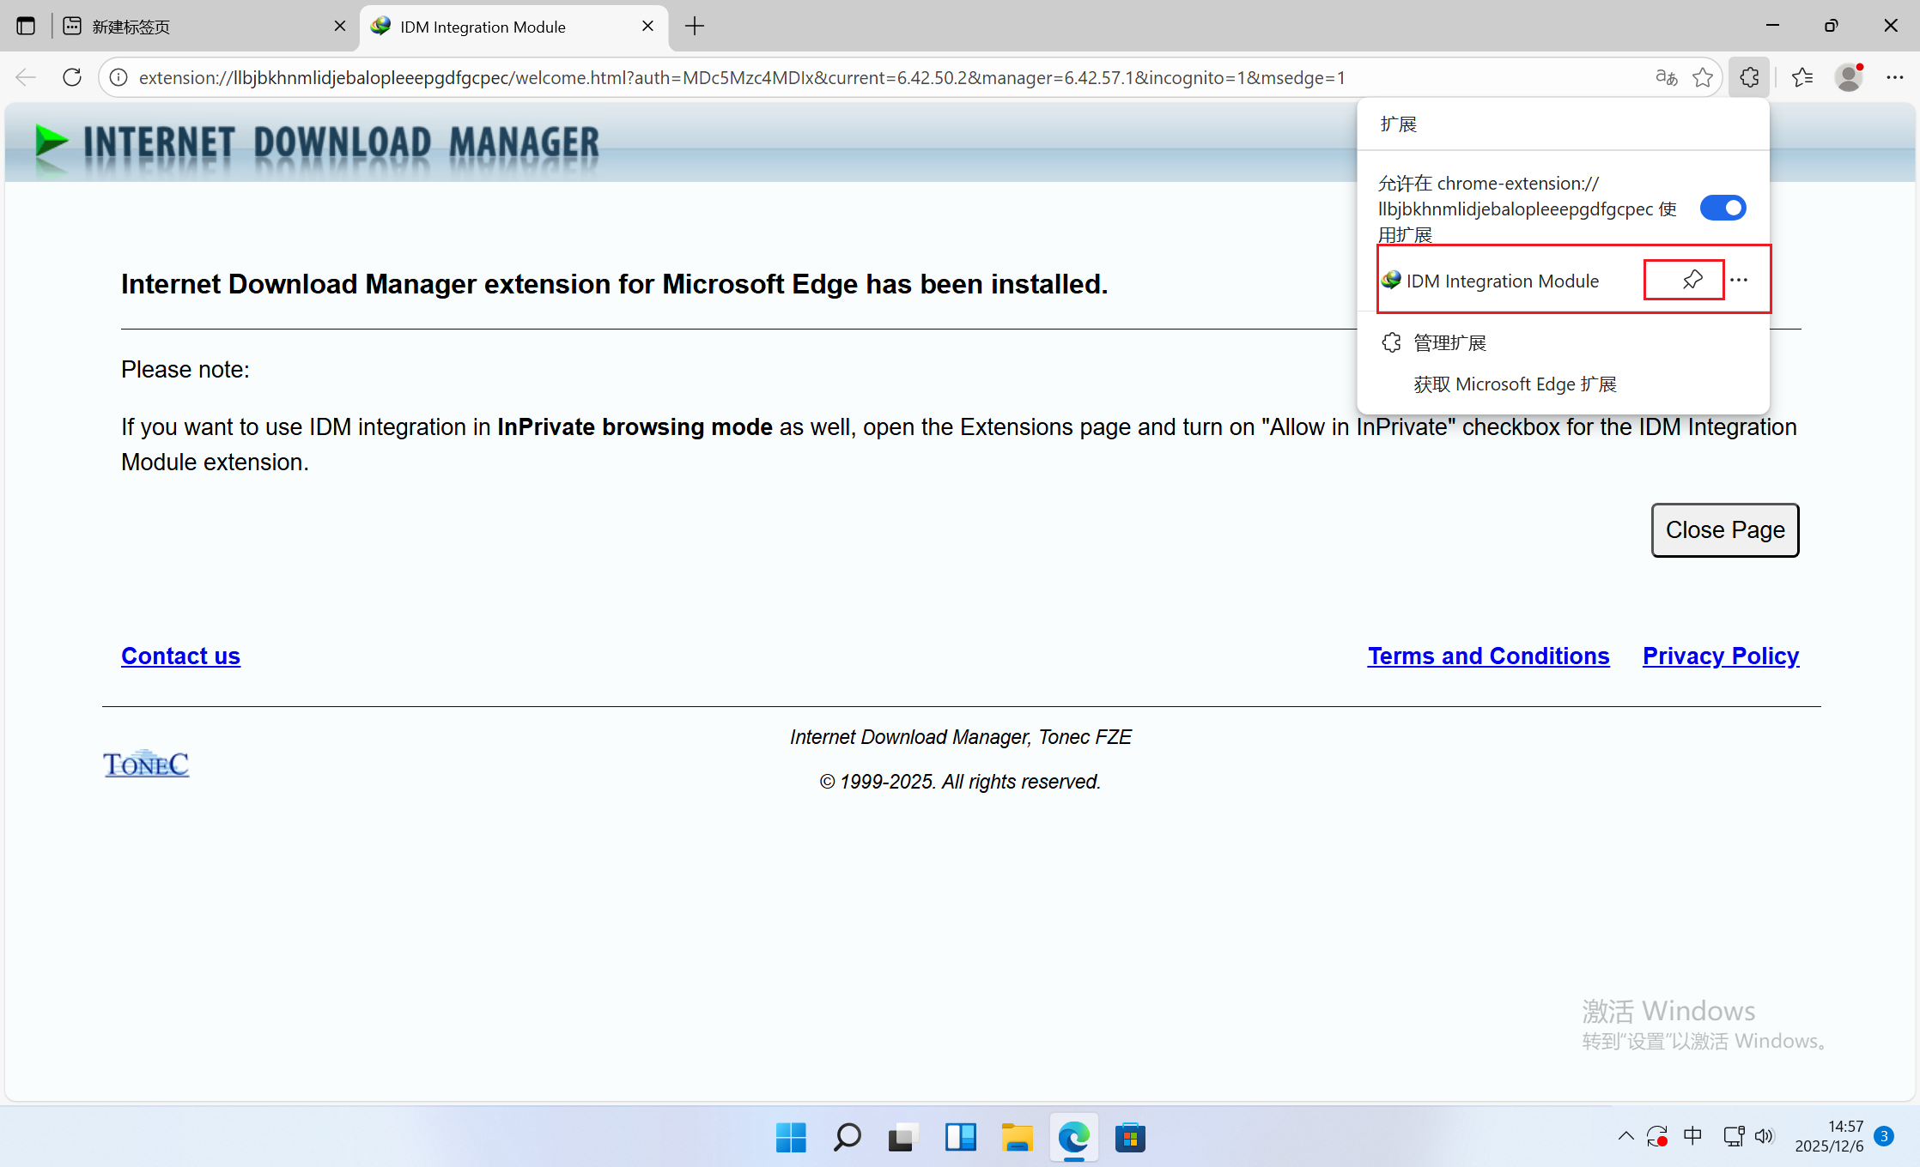Open the translate page icon
This screenshot has height=1167, width=1920.
tap(1666, 77)
